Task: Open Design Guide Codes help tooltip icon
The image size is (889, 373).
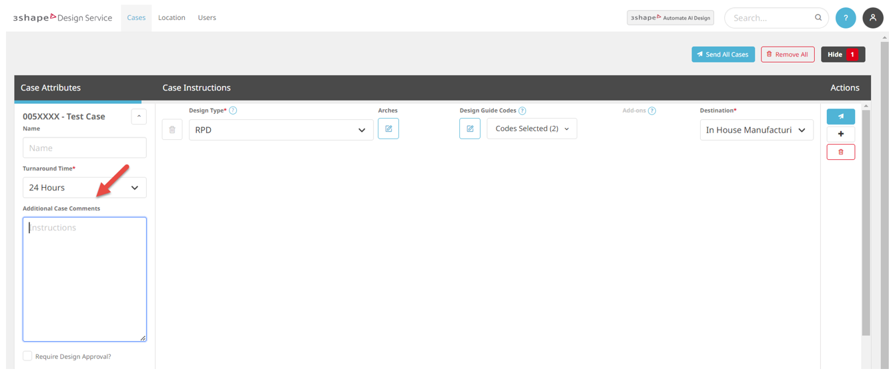Action: (x=522, y=111)
